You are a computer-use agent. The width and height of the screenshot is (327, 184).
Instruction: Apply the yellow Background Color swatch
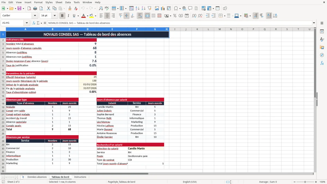91,16
